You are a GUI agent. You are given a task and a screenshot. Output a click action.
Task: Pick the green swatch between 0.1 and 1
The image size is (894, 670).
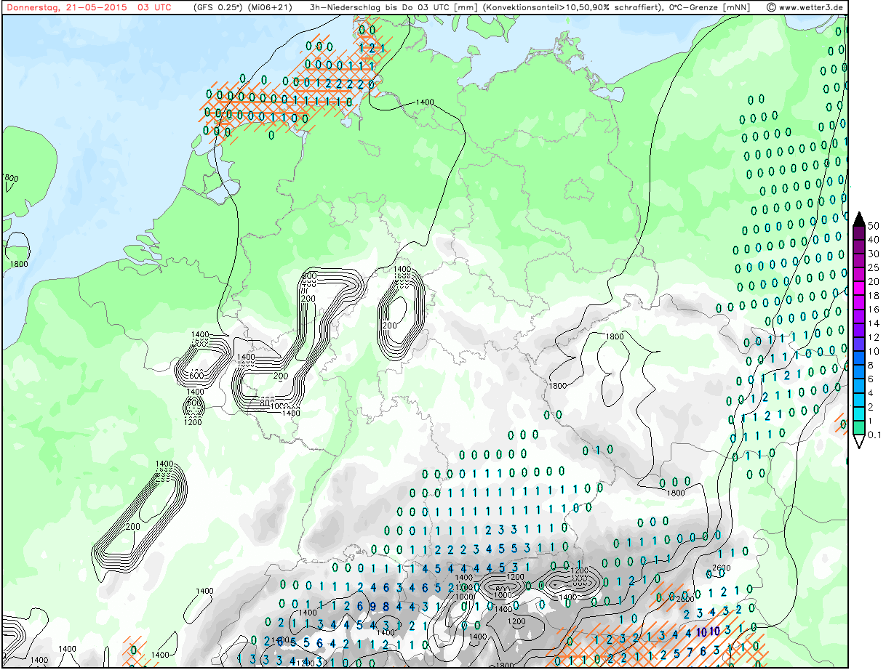[x=858, y=428]
